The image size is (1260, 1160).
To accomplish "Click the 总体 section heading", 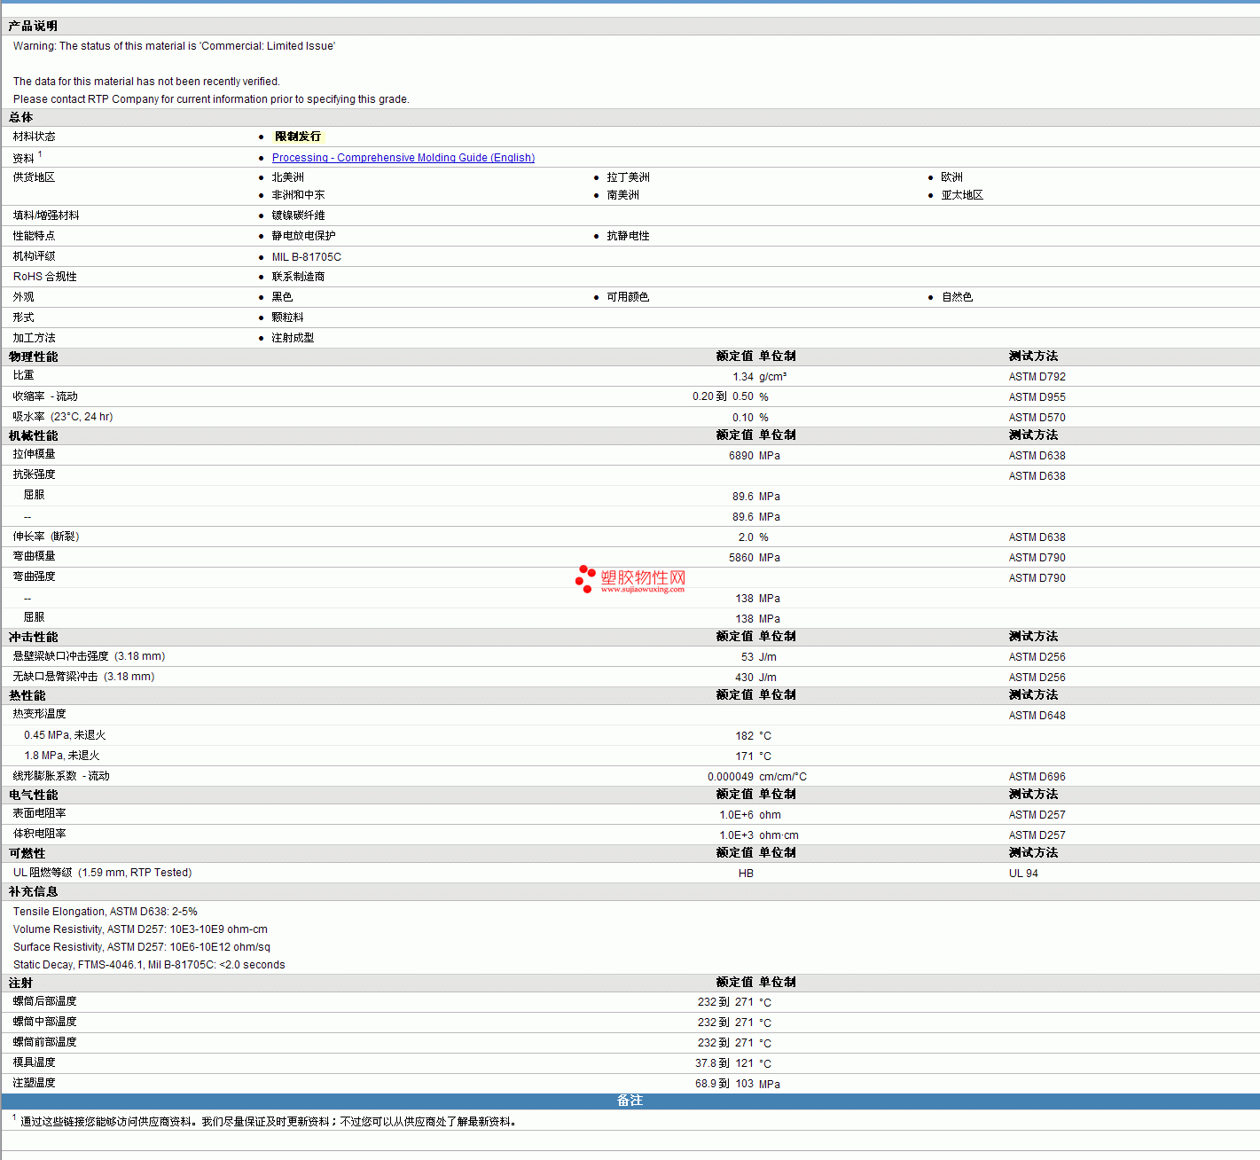I will pyautogui.click(x=21, y=117).
